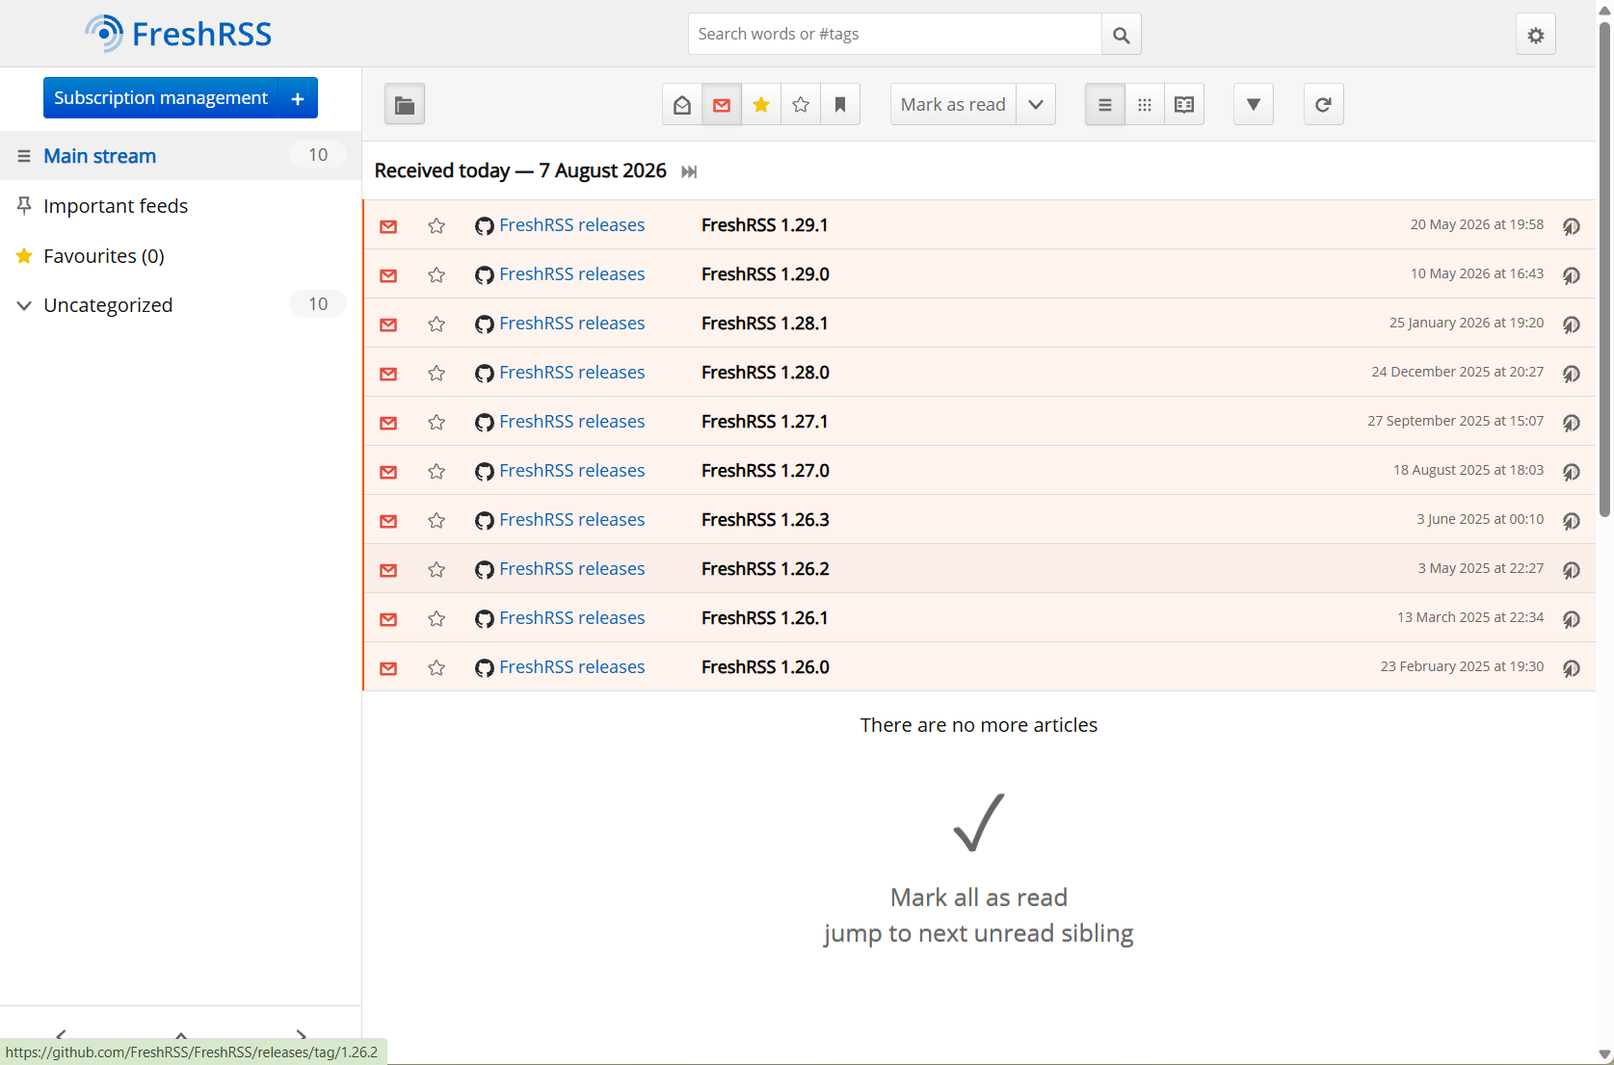This screenshot has width=1614, height=1065.
Task: Open FreshRSS releases feed link for 1.26.0
Action: pos(571,667)
